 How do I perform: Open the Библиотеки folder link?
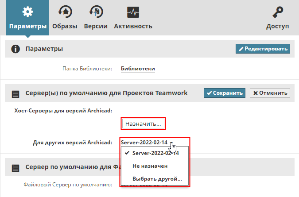point(138,69)
